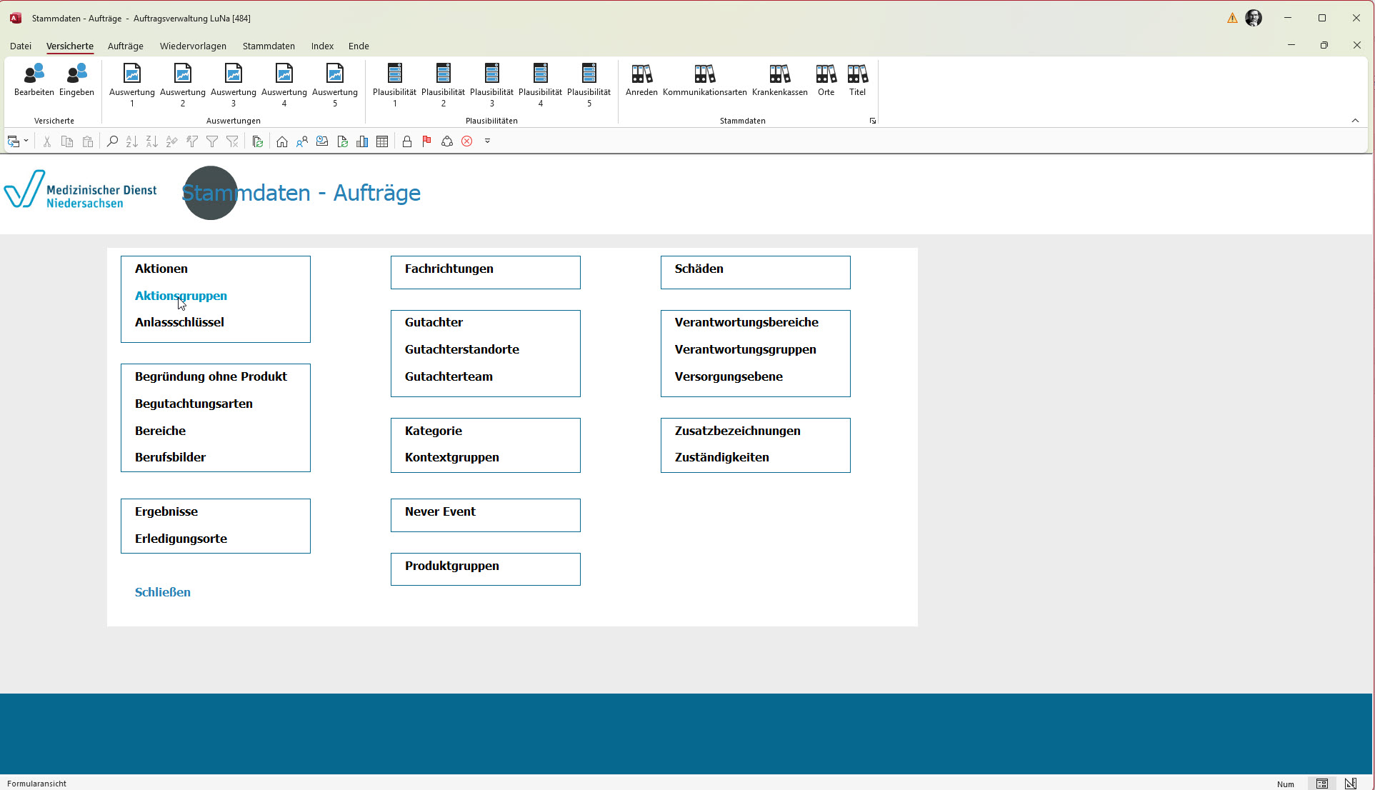Switch to form view in status bar
The height and width of the screenshot is (790, 1375).
tap(1321, 784)
